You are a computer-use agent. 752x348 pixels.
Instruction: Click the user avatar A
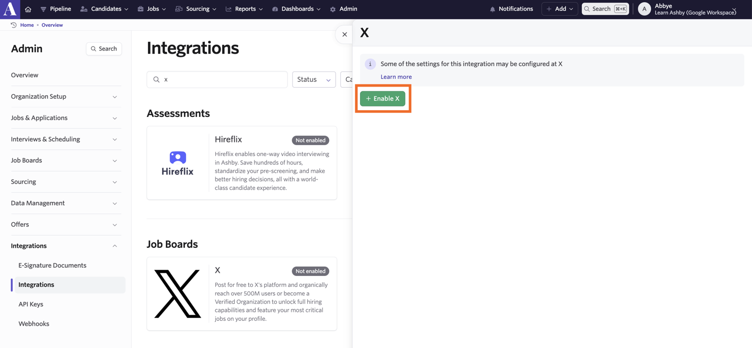(x=644, y=9)
